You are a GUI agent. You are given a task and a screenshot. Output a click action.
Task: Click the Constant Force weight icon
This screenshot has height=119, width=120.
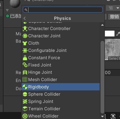click(25, 58)
